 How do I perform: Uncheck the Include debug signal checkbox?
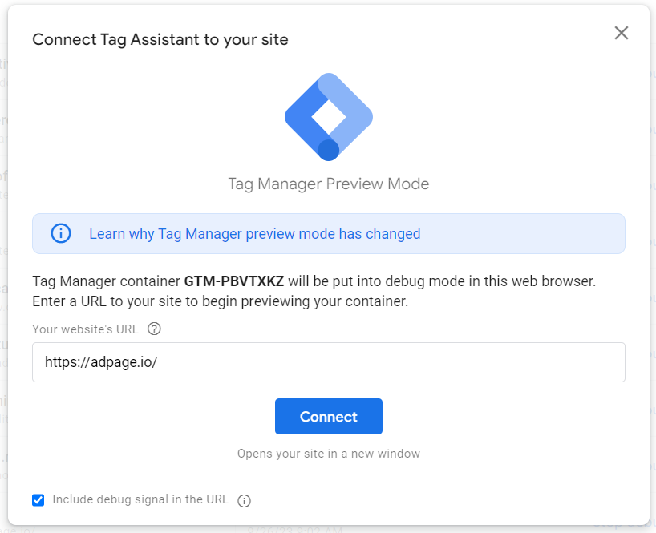(38, 500)
